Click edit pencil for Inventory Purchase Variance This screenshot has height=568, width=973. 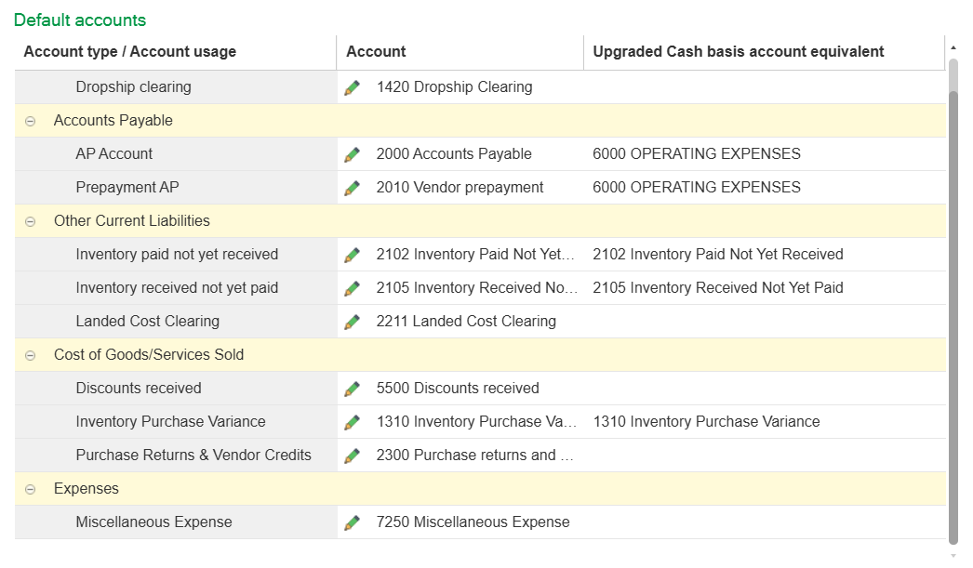(352, 422)
